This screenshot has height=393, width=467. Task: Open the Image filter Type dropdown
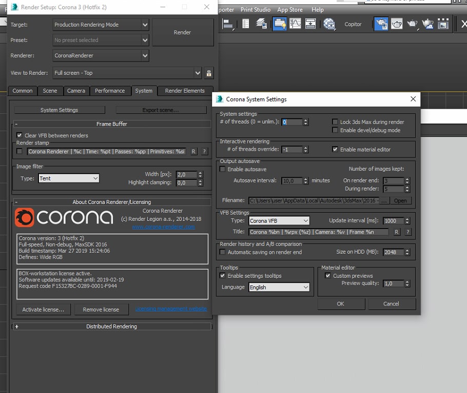click(x=69, y=178)
